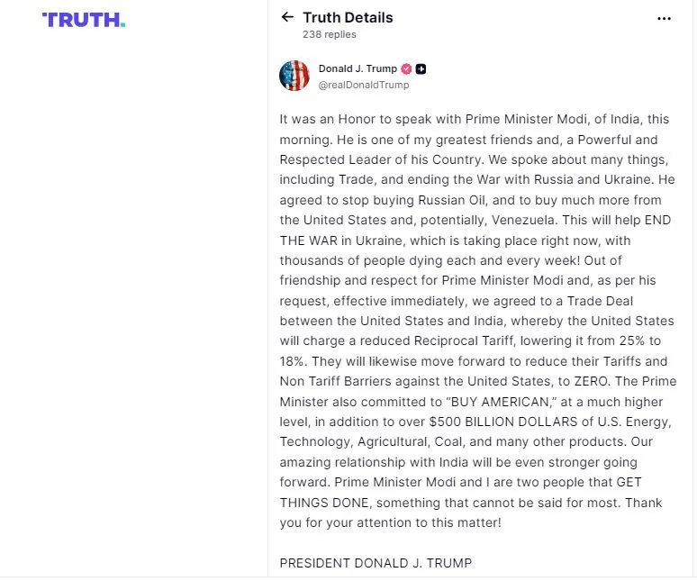Viewport: 697px width, 581px height.
Task: Click "Reciprocal Tariff" in the post body
Action: pos(415,341)
